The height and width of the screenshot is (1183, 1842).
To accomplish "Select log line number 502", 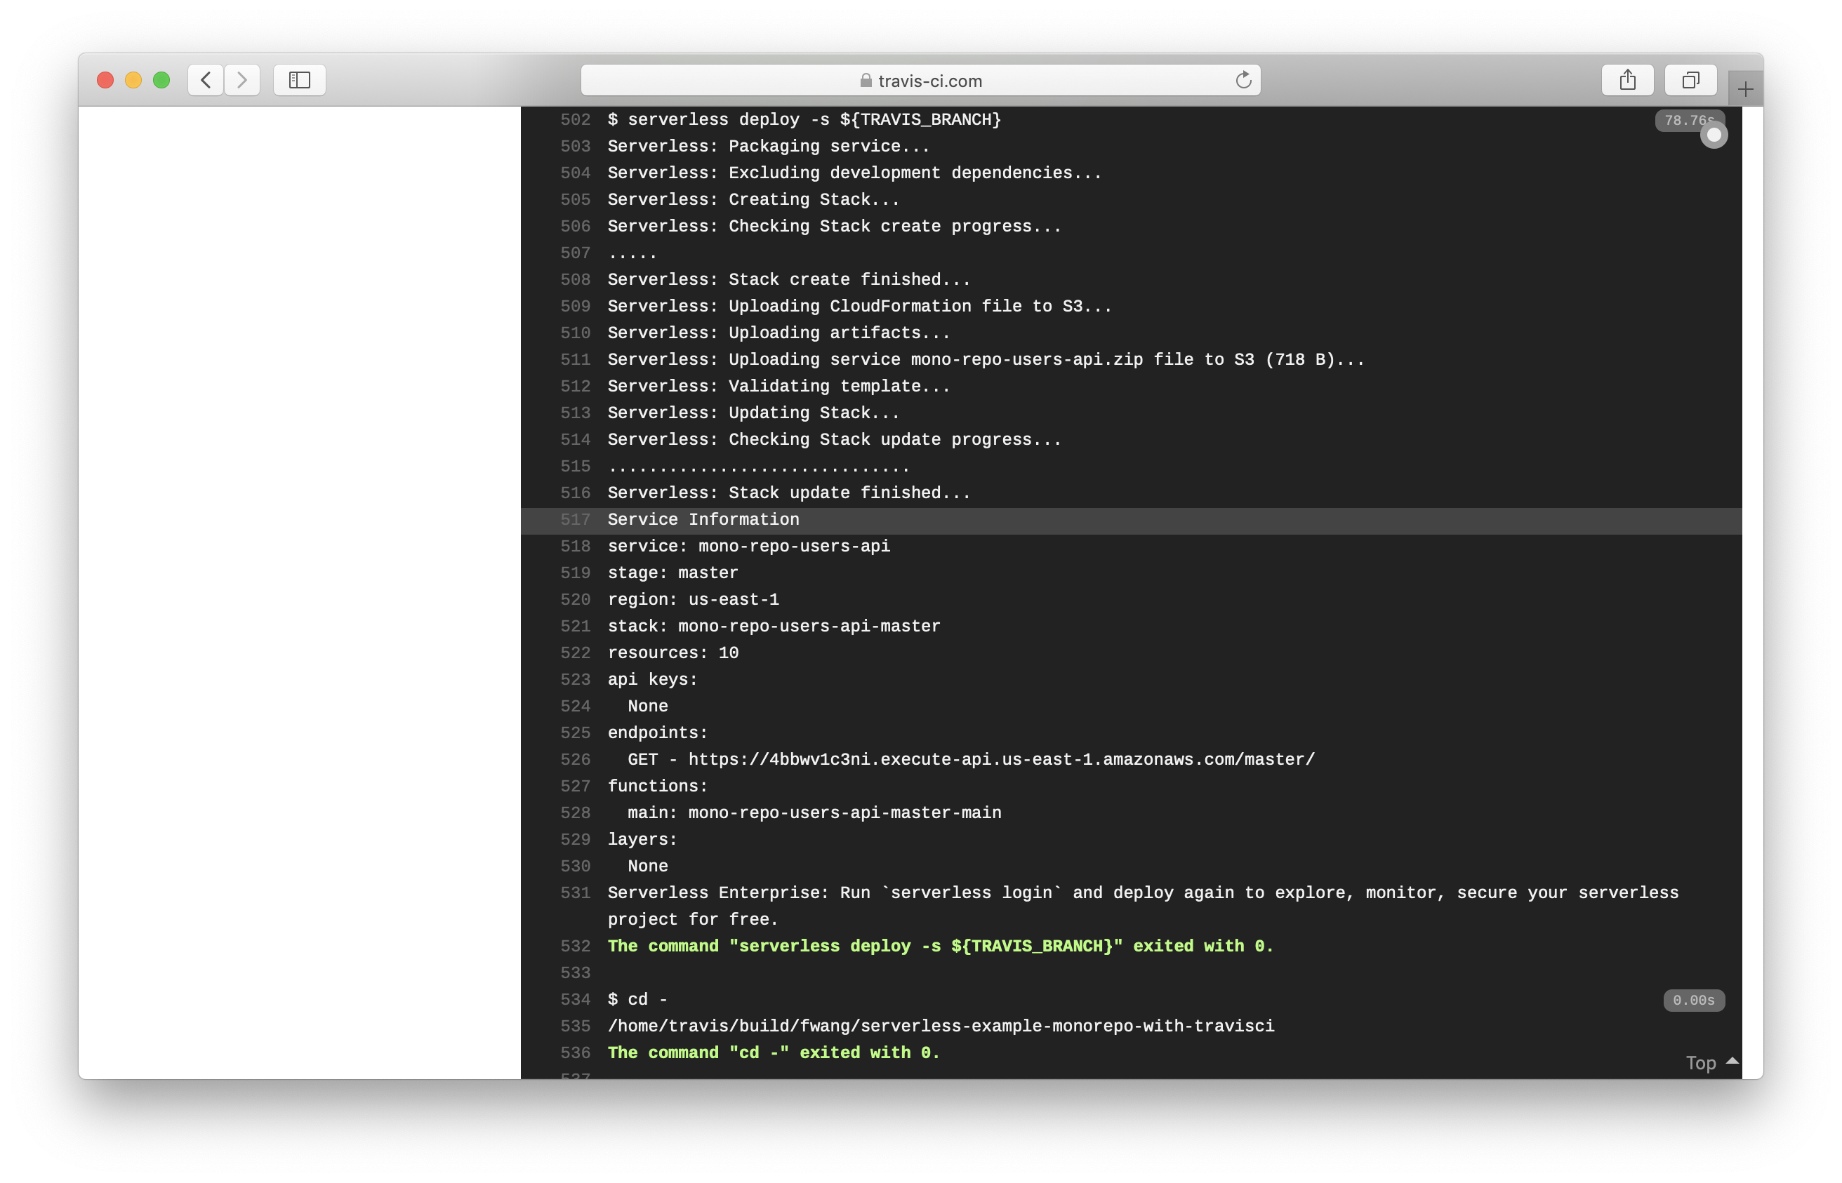I will point(575,120).
